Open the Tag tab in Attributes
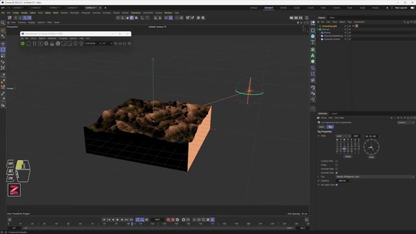This screenshot has height=234, width=416. 330,127
